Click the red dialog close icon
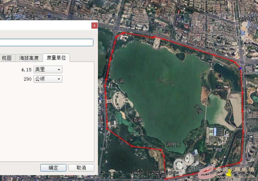The image size is (258, 181). point(94,25)
